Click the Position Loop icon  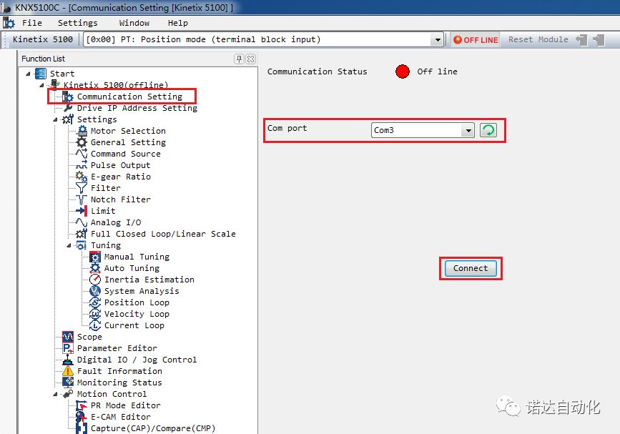click(95, 302)
